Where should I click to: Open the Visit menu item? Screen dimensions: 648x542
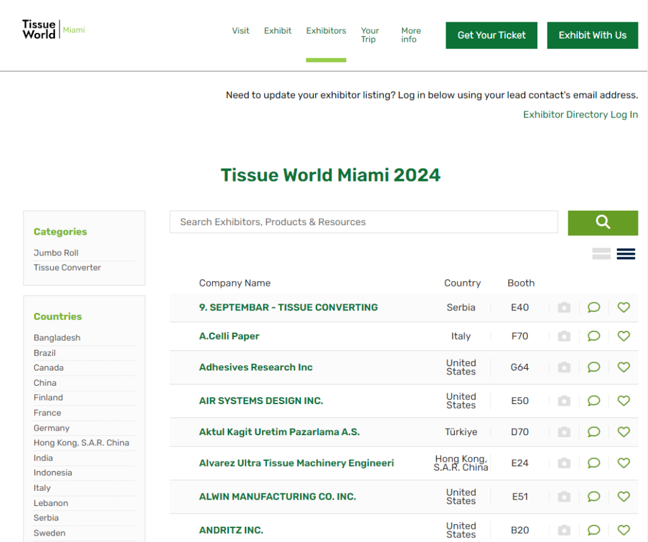coord(240,30)
